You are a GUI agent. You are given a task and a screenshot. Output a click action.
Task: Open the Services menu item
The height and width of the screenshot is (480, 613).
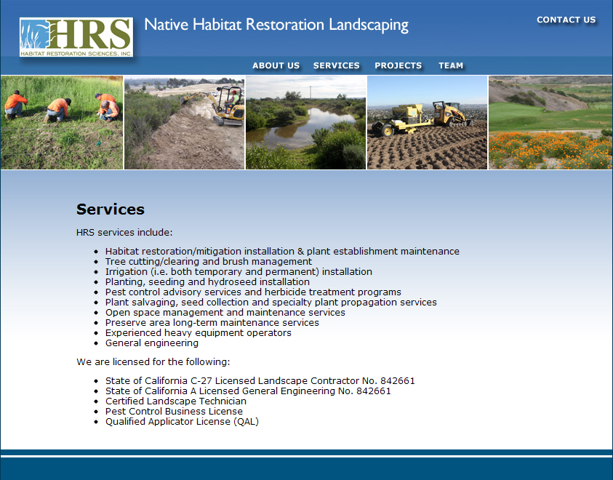tap(336, 65)
